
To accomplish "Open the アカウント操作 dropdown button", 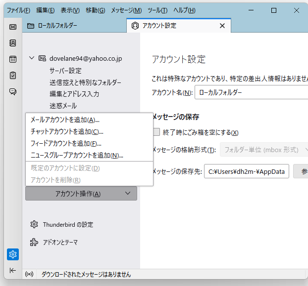I will 81,193.
